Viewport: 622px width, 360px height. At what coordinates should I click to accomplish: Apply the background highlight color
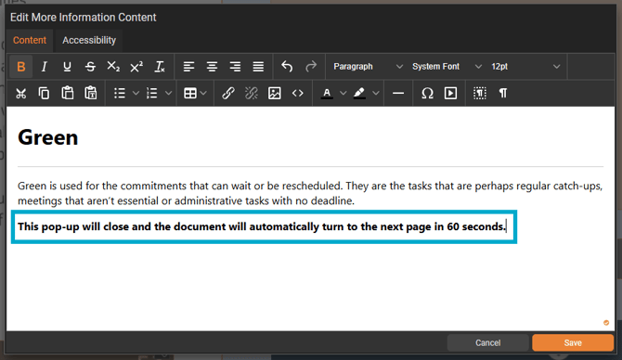pos(359,94)
